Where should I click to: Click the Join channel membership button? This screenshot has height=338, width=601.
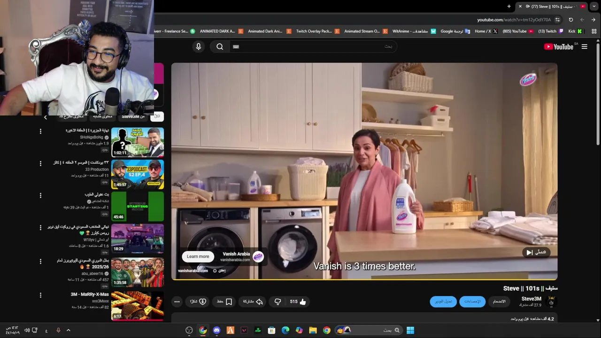[x=499, y=301]
